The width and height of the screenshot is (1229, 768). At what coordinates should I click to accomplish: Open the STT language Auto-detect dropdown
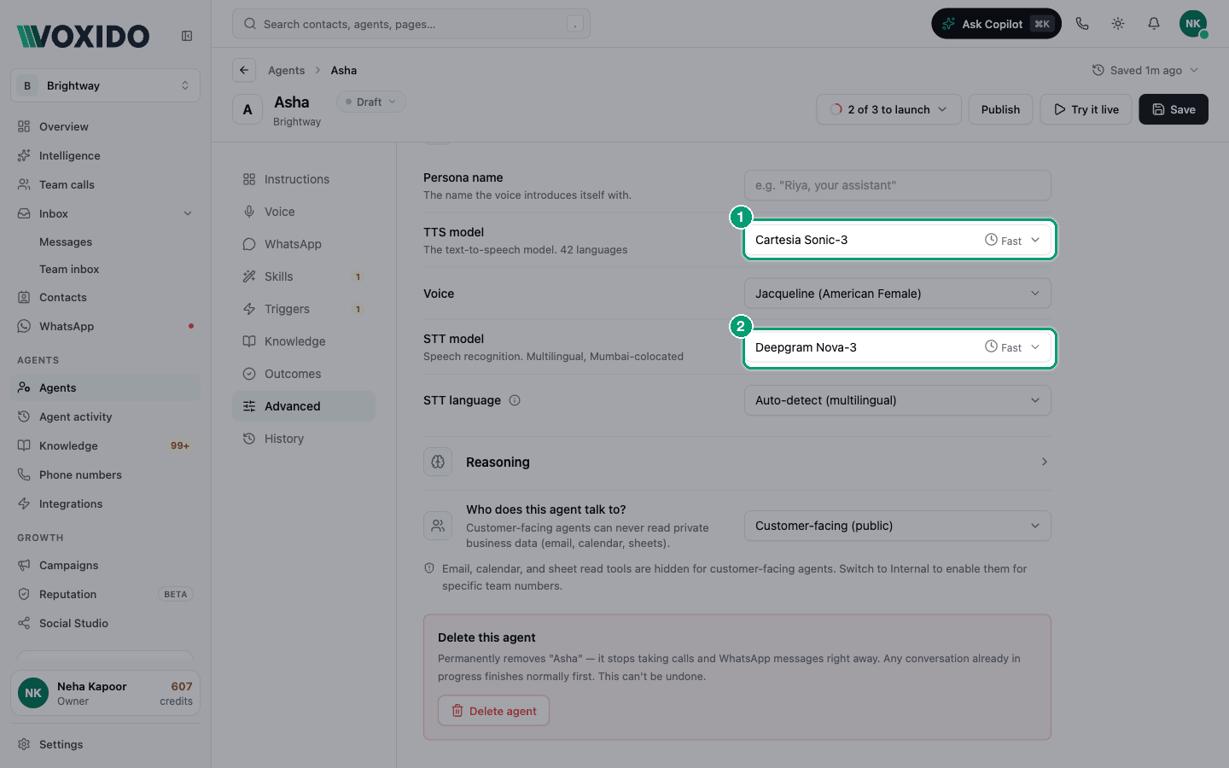point(898,400)
